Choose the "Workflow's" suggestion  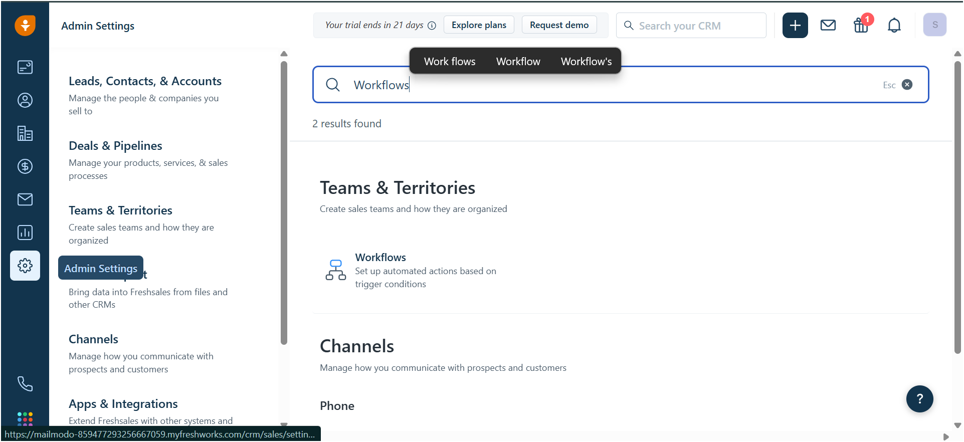click(586, 61)
